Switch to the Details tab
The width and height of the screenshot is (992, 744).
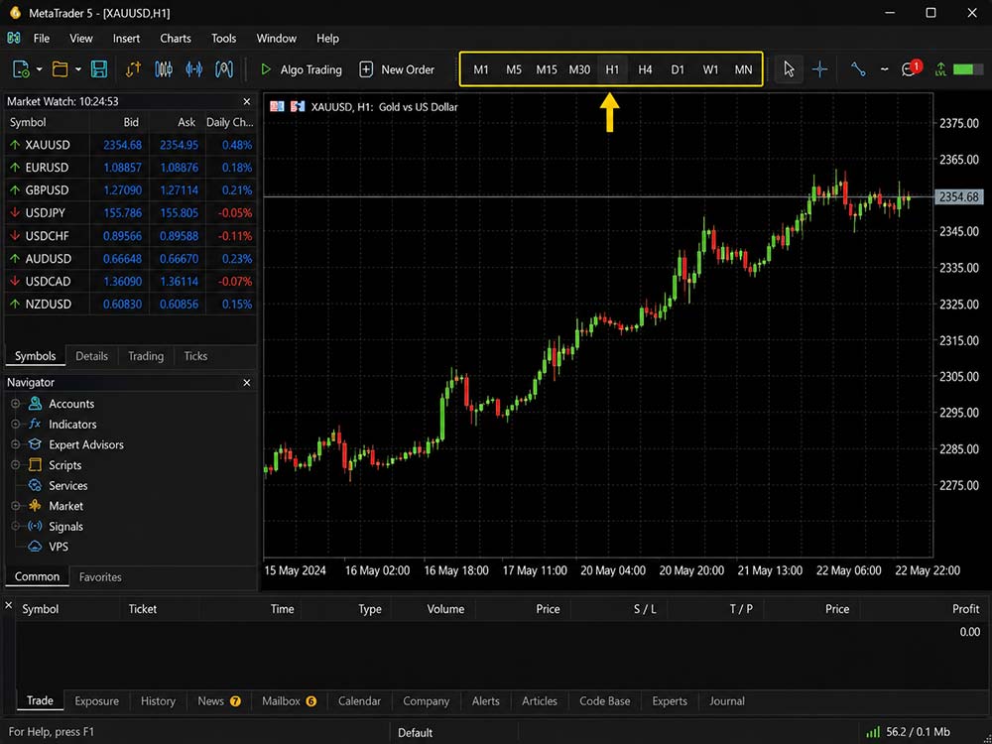pos(91,356)
